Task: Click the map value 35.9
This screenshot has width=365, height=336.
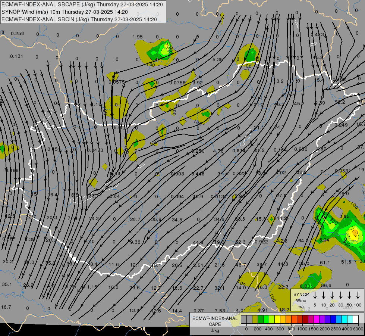Action: (x=156, y=220)
